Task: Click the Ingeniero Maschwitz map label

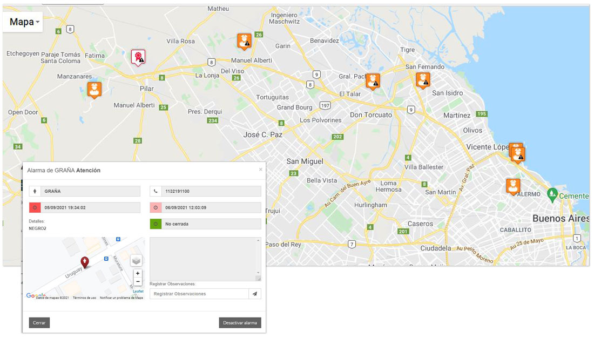Action: 285,18
